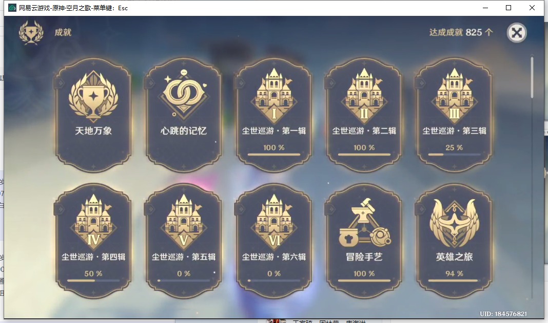
Task: Click the 天地万象 card label
Action: click(x=93, y=131)
